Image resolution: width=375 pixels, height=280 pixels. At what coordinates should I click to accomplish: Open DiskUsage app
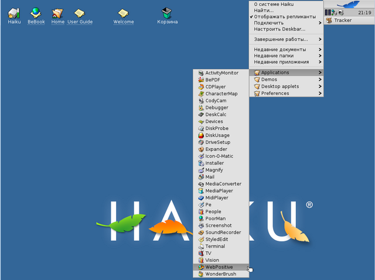[221, 135]
